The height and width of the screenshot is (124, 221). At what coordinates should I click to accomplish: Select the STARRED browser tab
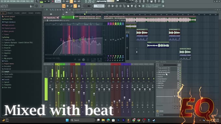(38, 13)
